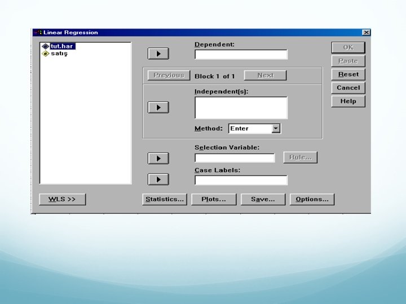
Task: Click arrow button for Case Labels
Action: [x=158, y=180]
